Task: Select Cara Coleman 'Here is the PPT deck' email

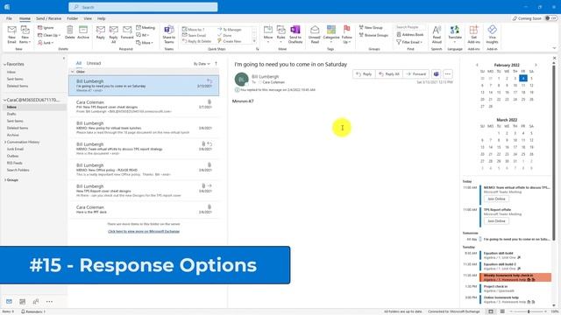Action: [144, 210]
